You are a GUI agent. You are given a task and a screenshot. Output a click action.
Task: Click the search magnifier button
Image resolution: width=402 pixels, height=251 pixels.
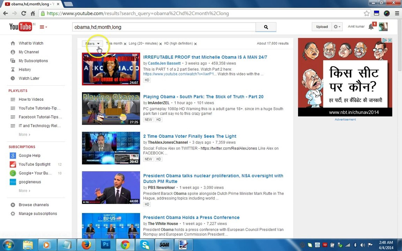pos(266,27)
